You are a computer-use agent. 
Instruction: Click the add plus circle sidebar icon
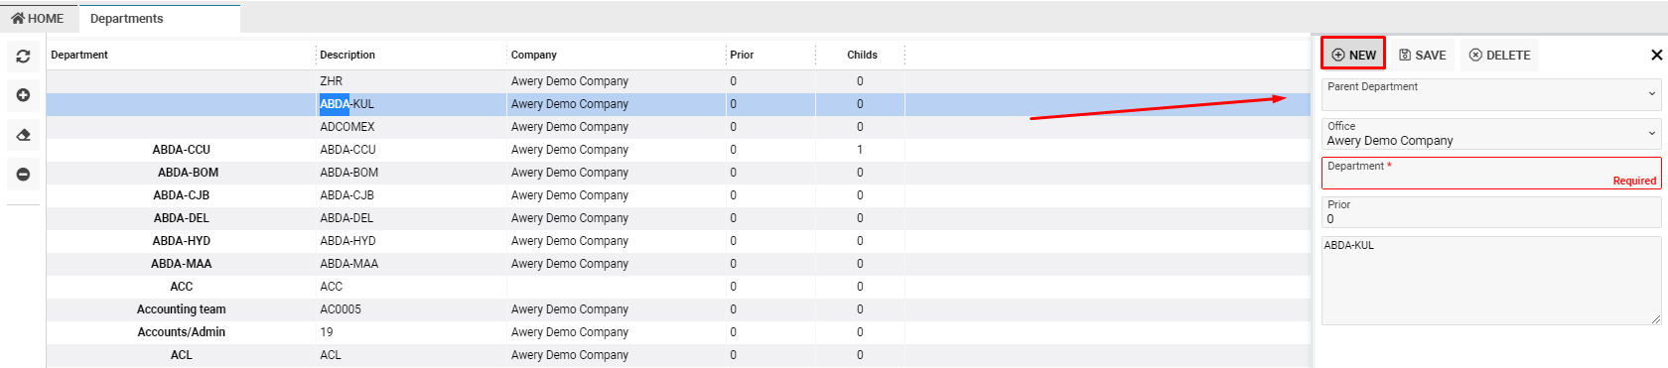tap(23, 95)
